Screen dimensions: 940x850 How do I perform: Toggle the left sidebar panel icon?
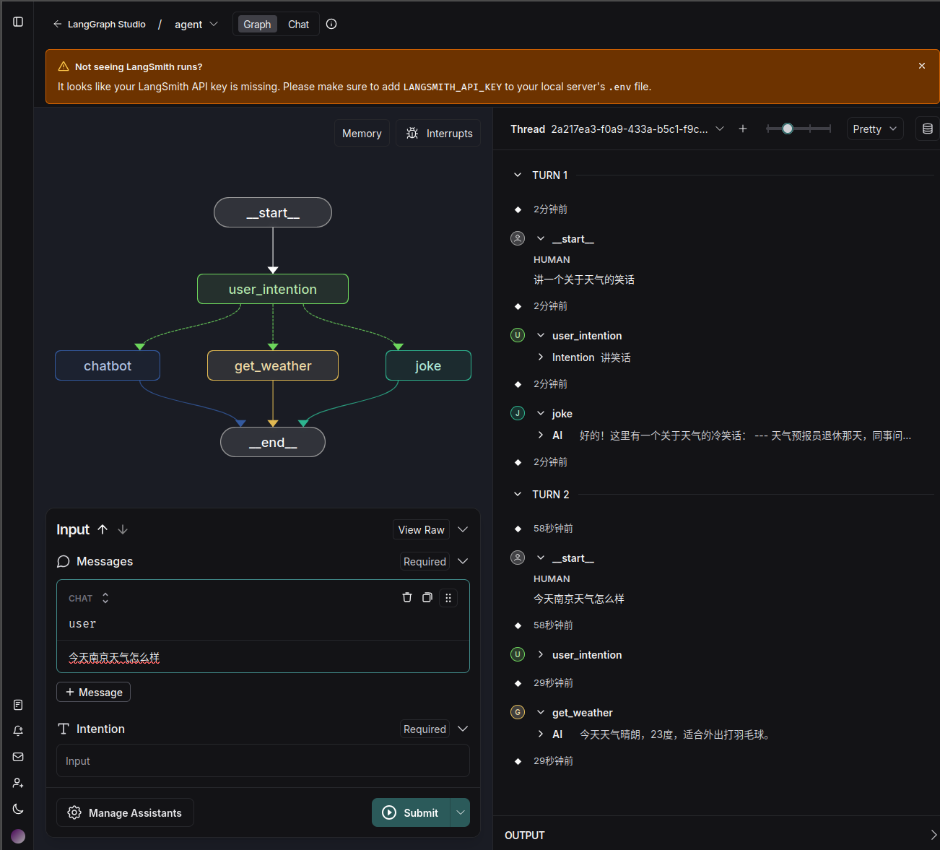click(x=18, y=22)
